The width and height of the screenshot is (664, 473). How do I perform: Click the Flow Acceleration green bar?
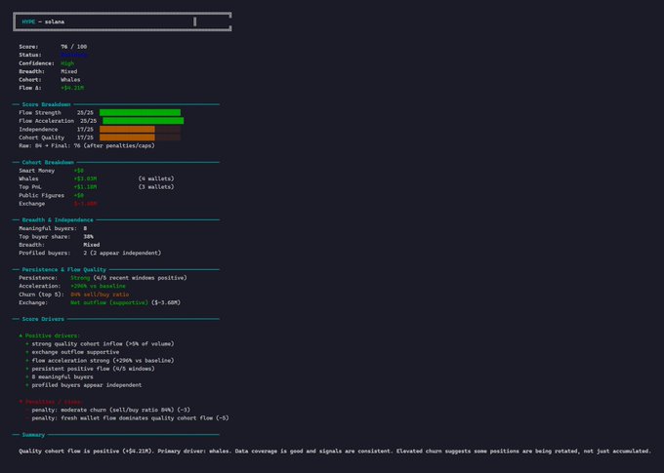[143, 121]
